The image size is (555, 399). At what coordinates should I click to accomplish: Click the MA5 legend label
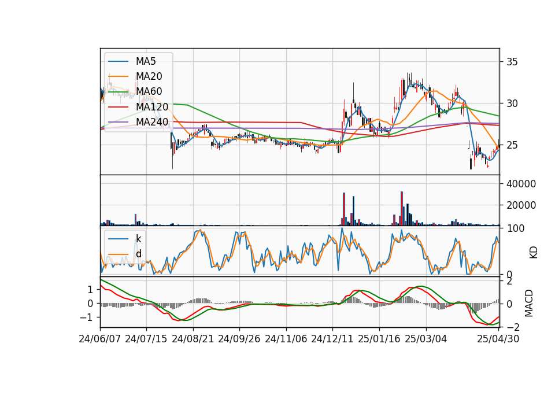coord(146,61)
